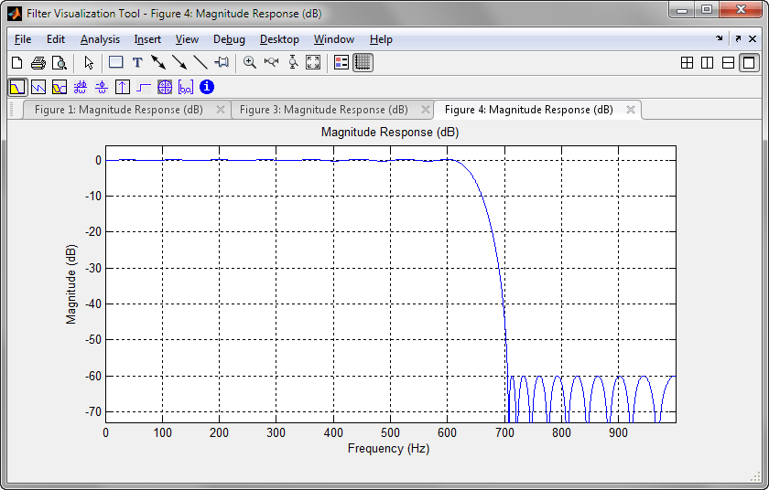Close the docked figure via menu bar X
The height and width of the screenshot is (490, 769).
(753, 38)
